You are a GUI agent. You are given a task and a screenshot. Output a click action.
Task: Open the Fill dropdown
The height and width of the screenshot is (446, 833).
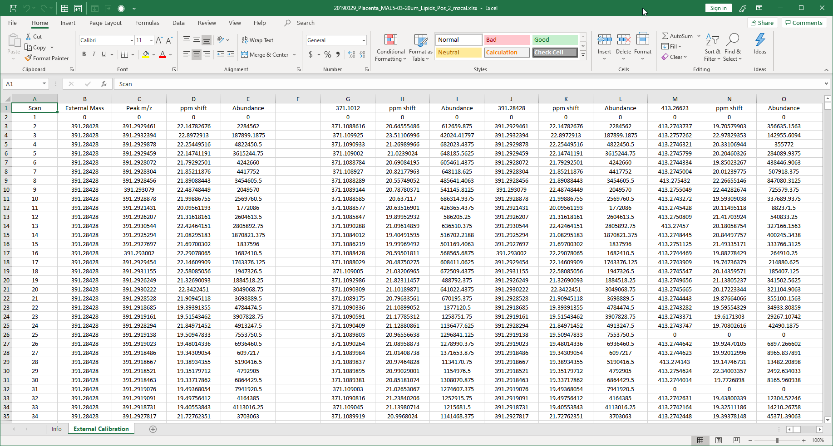click(x=671, y=46)
